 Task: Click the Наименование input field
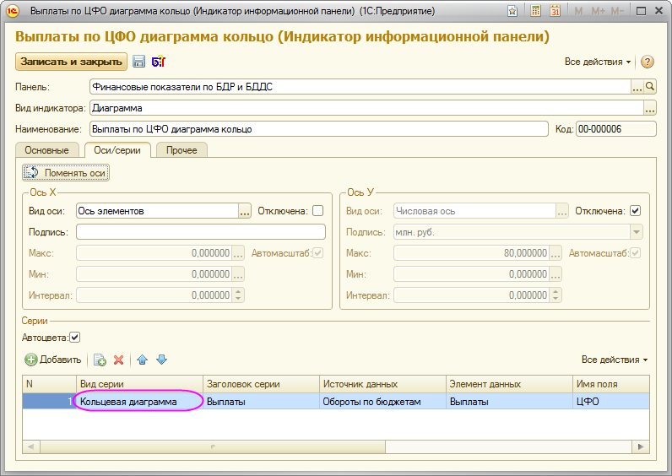[319, 129]
